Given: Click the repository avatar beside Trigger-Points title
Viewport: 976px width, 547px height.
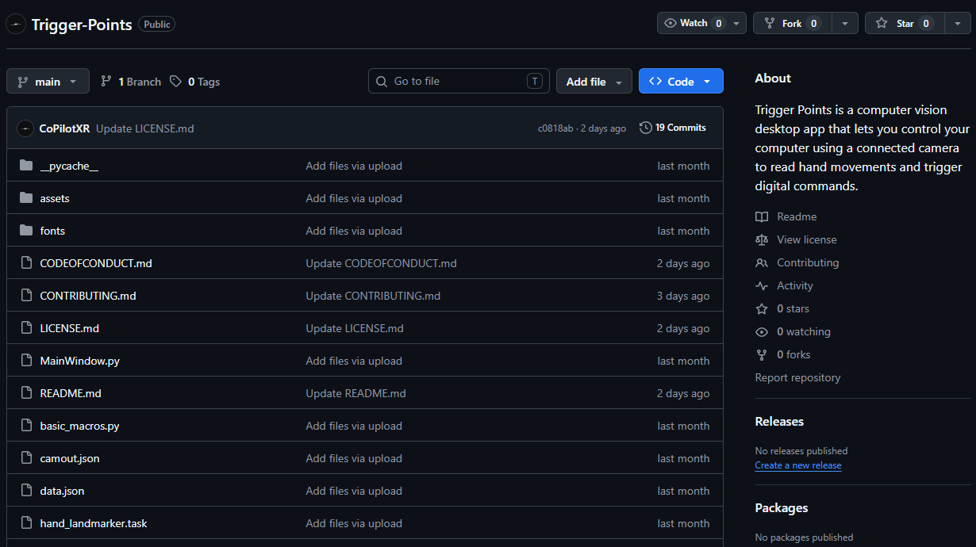Looking at the screenshot, I should pyautogui.click(x=16, y=25).
